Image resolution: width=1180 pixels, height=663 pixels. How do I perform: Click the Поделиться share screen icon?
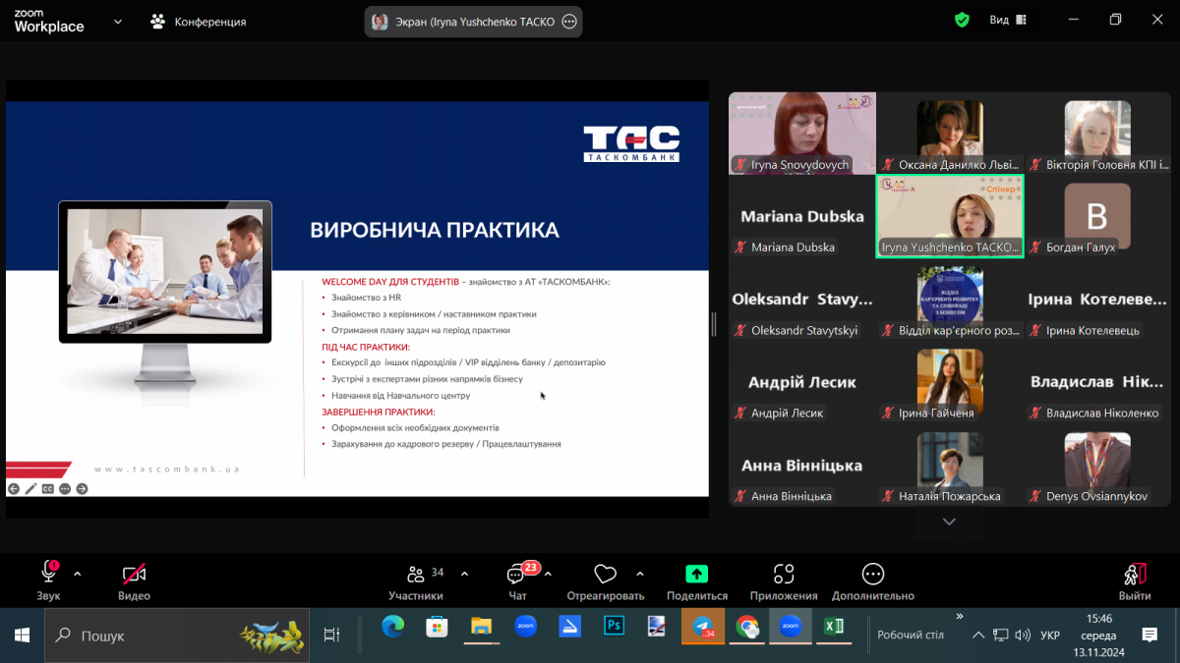(696, 576)
